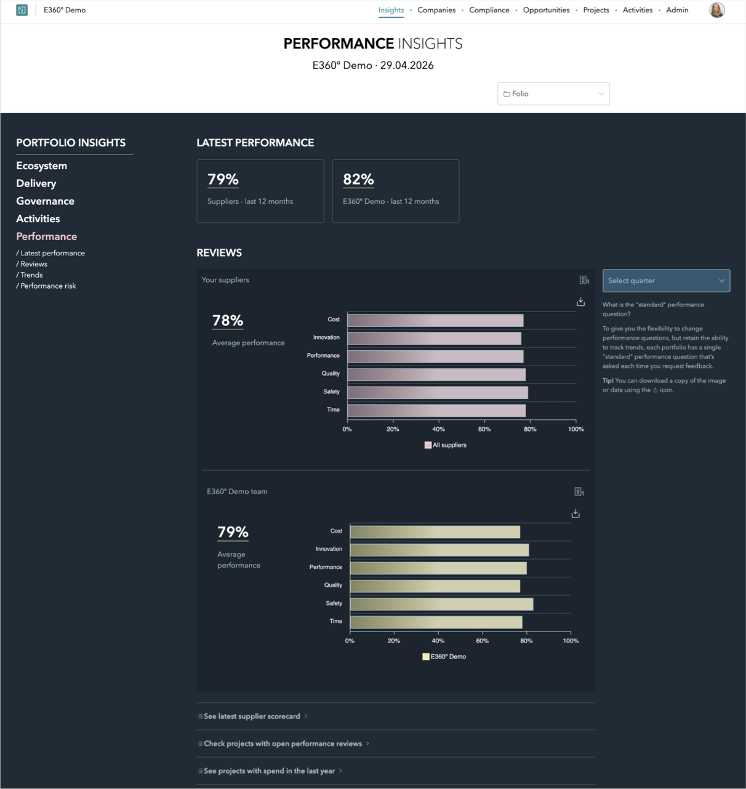This screenshot has height=789, width=746.
Task: Click list icon beside projects with spend
Action: (x=200, y=771)
